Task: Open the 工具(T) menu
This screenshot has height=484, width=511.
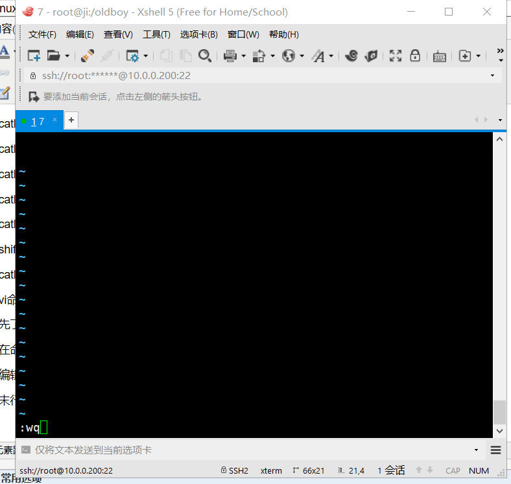Action: coord(156,34)
